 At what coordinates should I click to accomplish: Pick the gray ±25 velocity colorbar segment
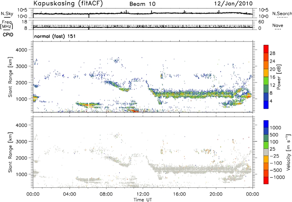[266, 152]
